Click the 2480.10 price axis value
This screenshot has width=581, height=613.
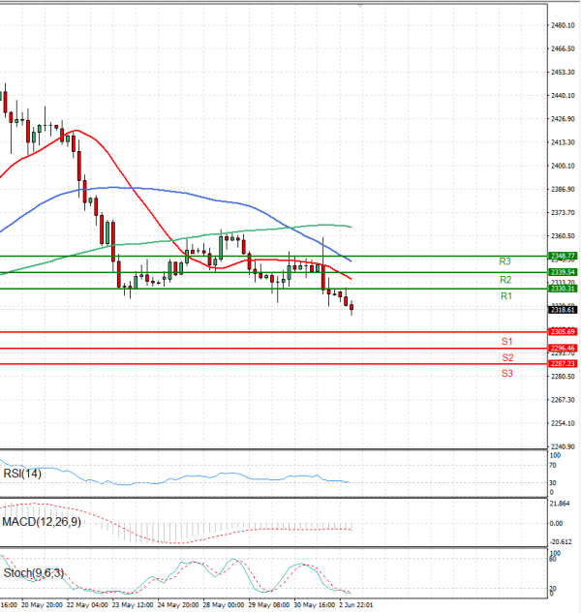coord(563,25)
